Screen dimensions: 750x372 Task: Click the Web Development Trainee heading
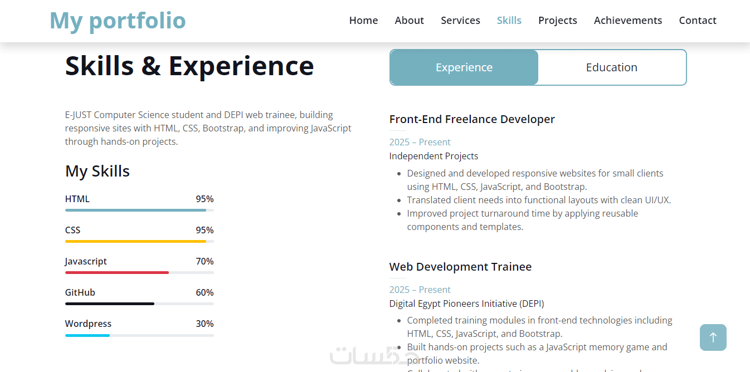coord(460,267)
